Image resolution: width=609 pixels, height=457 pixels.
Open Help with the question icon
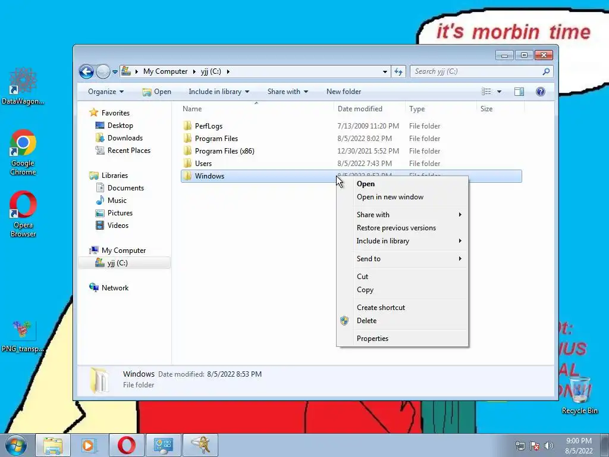pyautogui.click(x=540, y=92)
